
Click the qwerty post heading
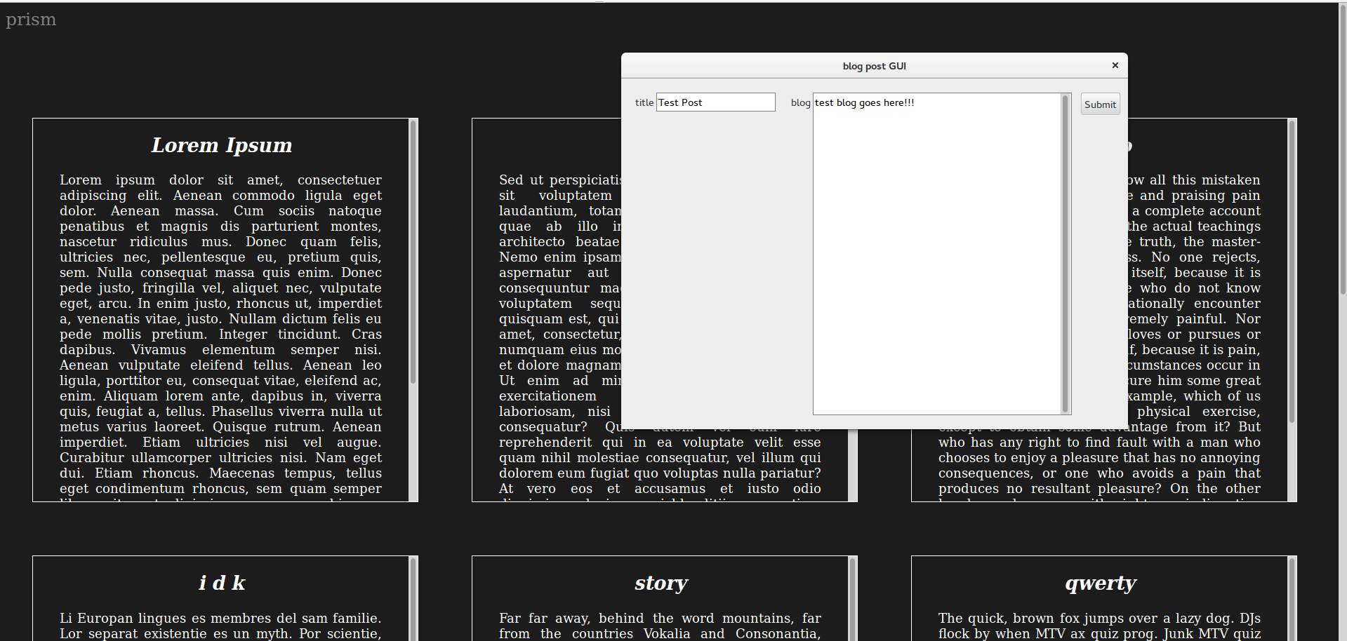1100,583
